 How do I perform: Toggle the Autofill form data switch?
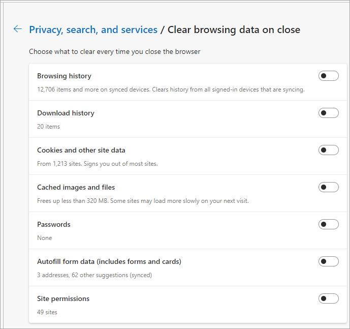click(x=328, y=261)
